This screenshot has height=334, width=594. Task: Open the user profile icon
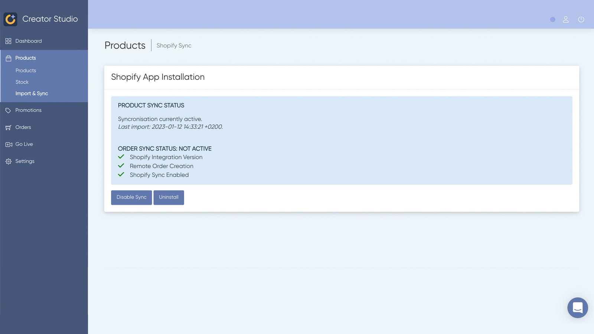(x=565, y=19)
